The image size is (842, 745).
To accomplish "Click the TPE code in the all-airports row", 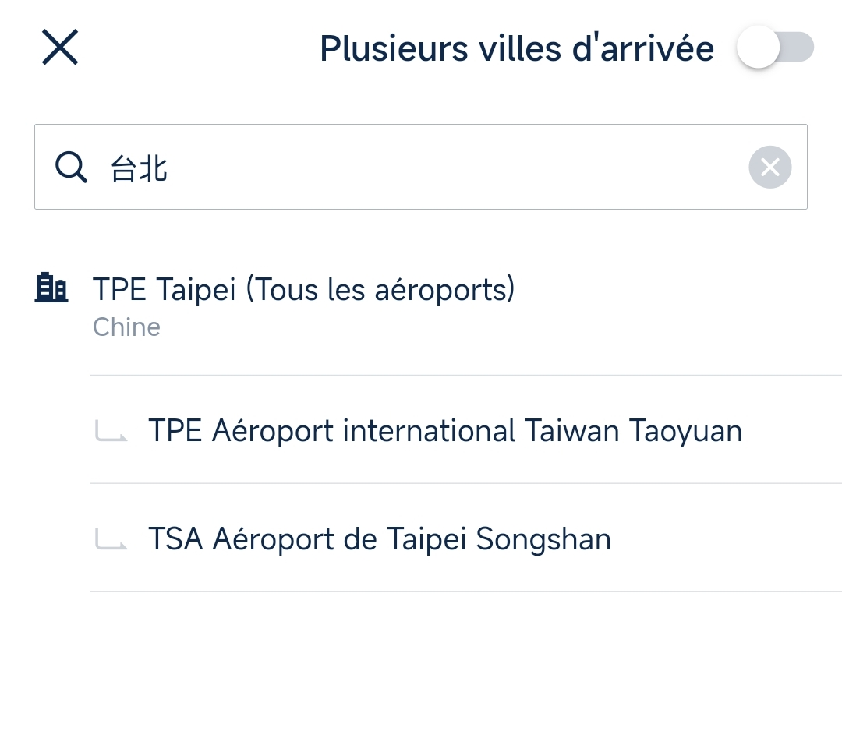I will click(x=119, y=290).
